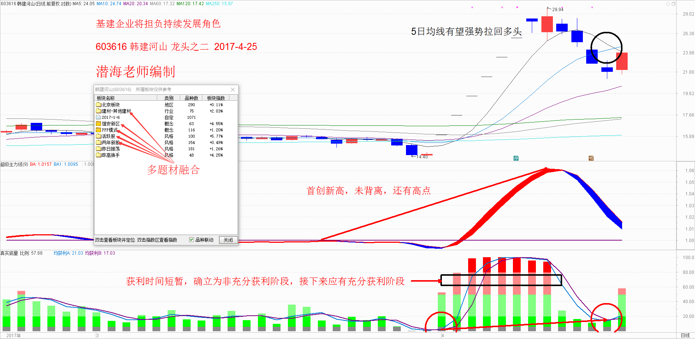695x339 pixels.
Task: Click the MA120: 17.42 label
Action: pyautogui.click(x=190, y=4)
